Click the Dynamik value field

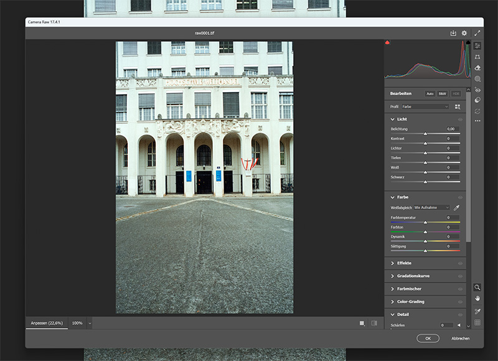click(x=453, y=237)
